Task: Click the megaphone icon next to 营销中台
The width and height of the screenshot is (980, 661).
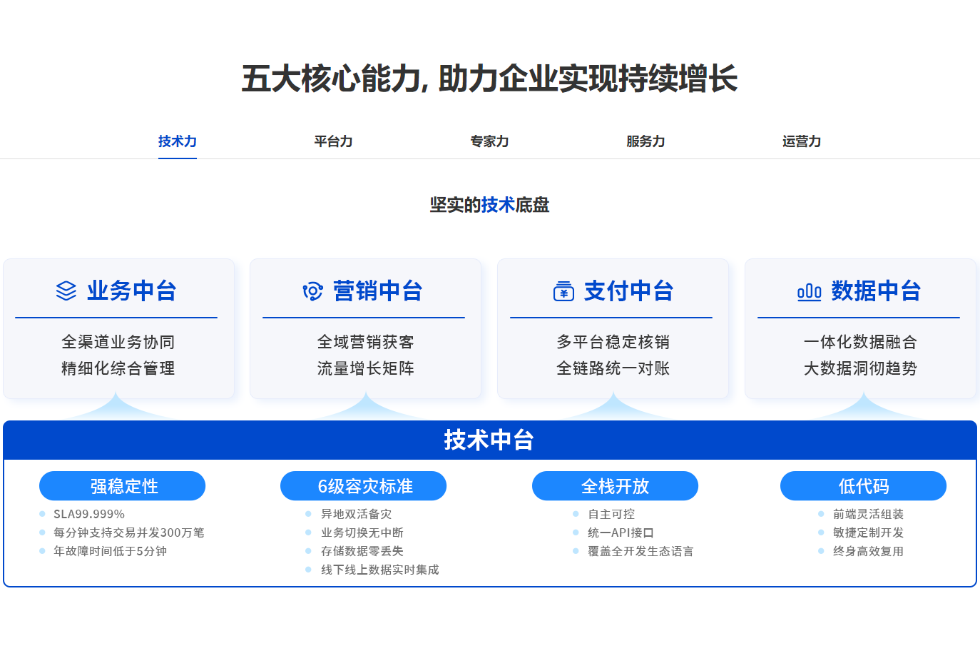Action: click(312, 291)
